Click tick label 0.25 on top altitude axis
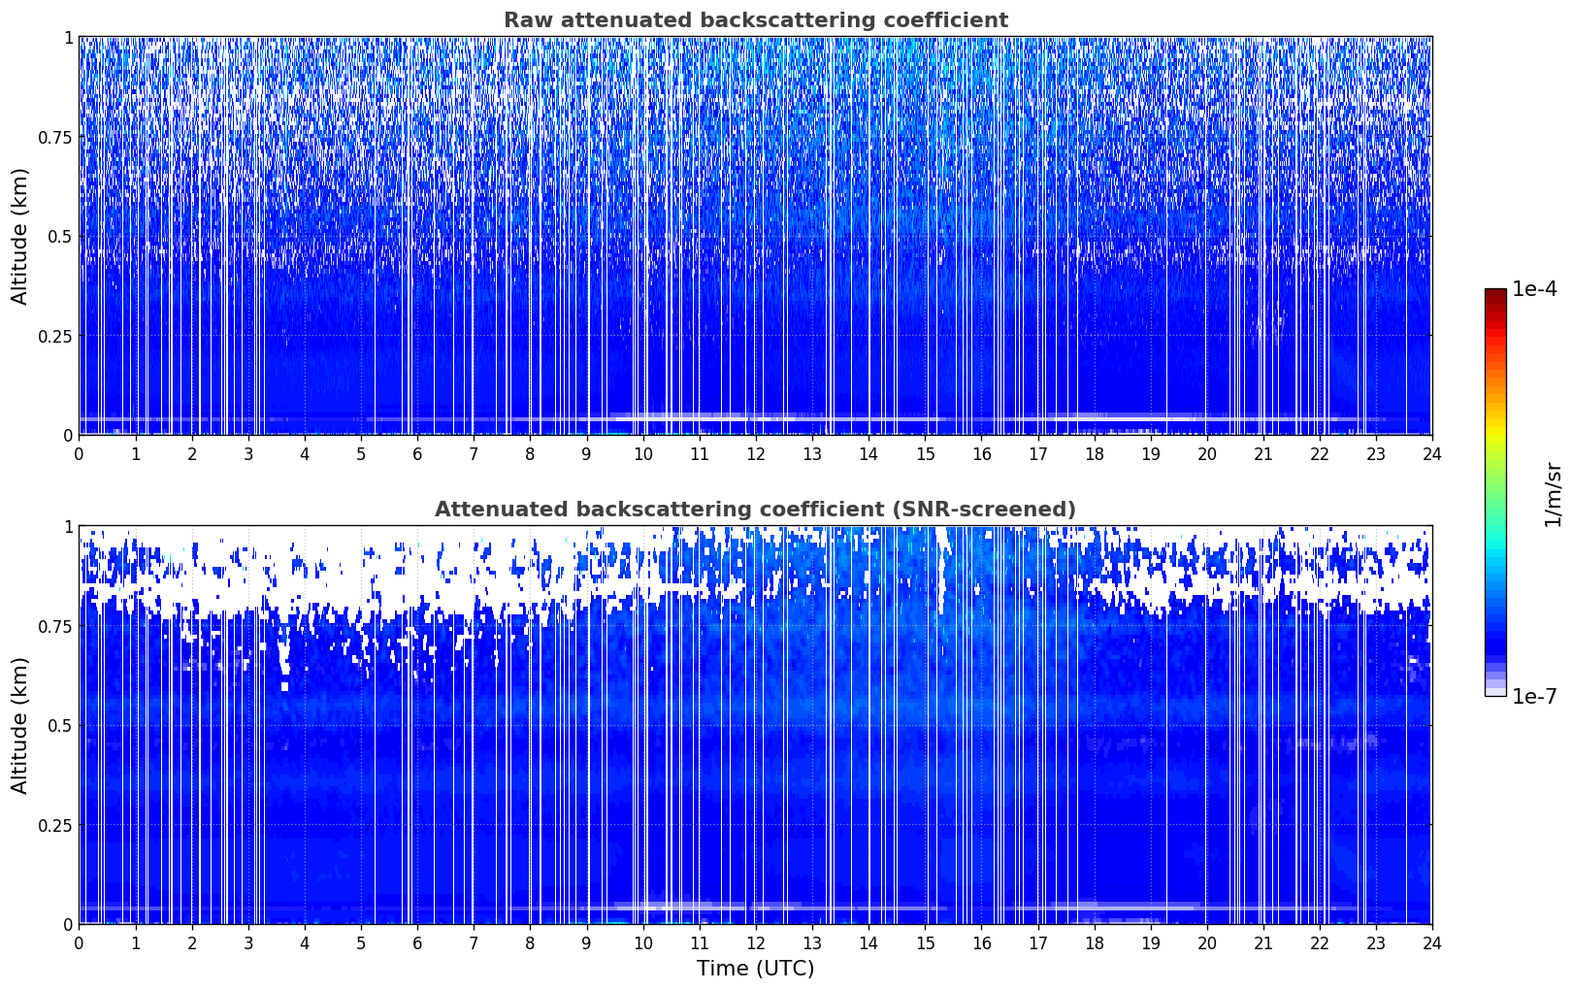Screen dimensions: 1573x990 55,336
